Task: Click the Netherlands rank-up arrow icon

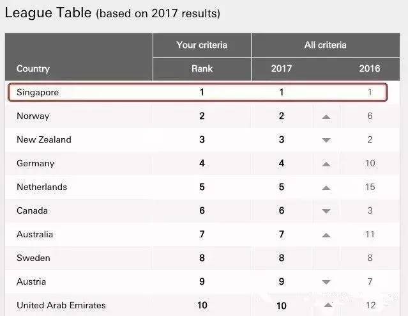Action: click(326, 187)
